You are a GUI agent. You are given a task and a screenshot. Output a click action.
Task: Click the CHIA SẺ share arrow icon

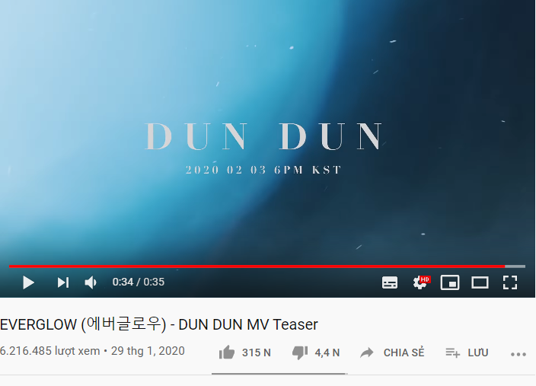tap(367, 353)
